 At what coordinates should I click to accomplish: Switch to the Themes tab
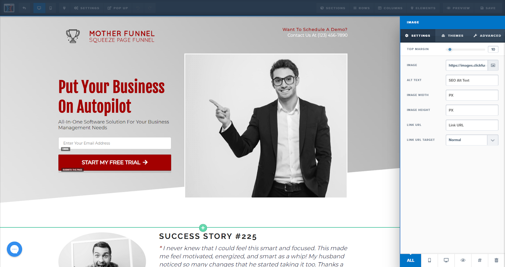coord(452,36)
